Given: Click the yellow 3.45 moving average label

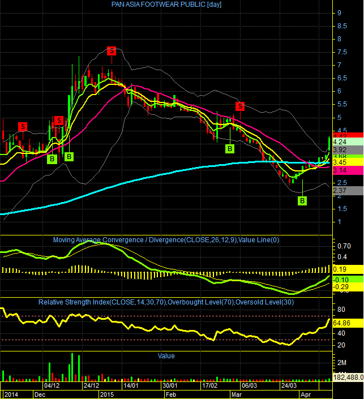Looking at the screenshot, I should point(348,162).
